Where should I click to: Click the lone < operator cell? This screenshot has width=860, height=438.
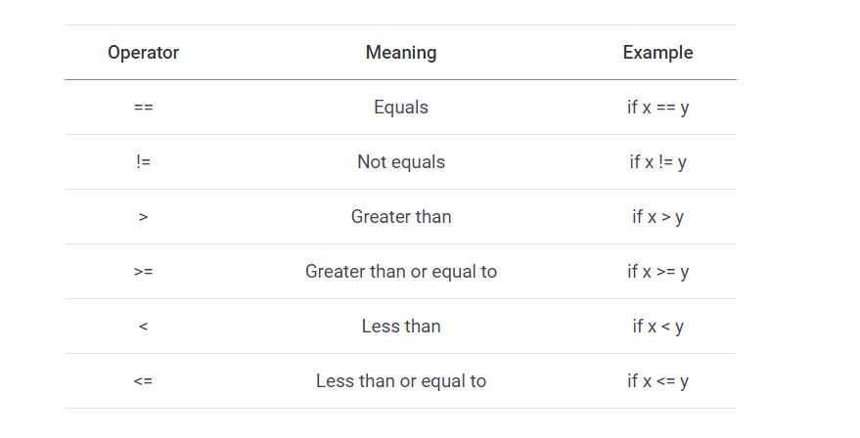(x=143, y=327)
